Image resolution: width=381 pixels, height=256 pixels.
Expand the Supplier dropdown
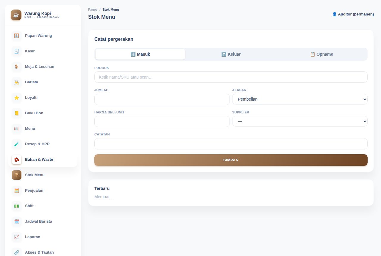click(x=300, y=121)
